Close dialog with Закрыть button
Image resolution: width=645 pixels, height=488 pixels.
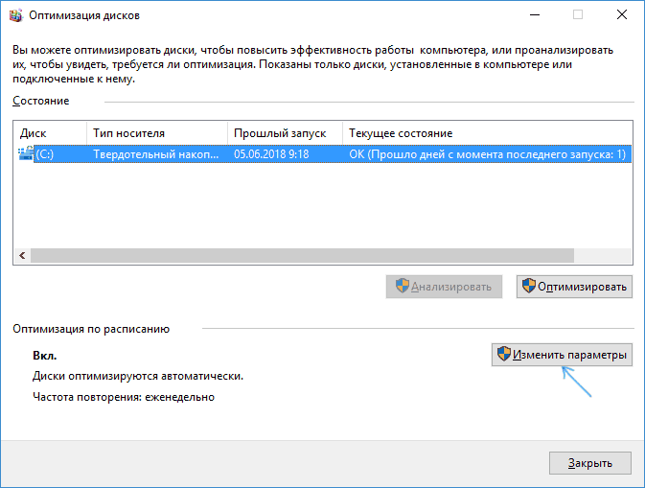click(589, 463)
